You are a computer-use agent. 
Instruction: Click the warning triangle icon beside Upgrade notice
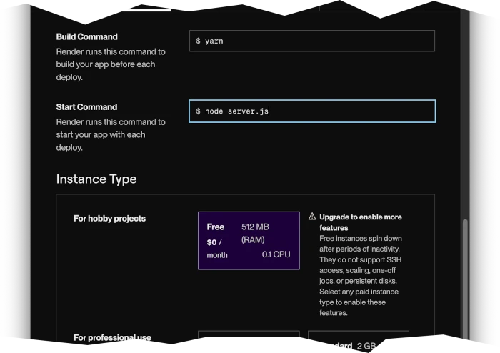tap(312, 217)
